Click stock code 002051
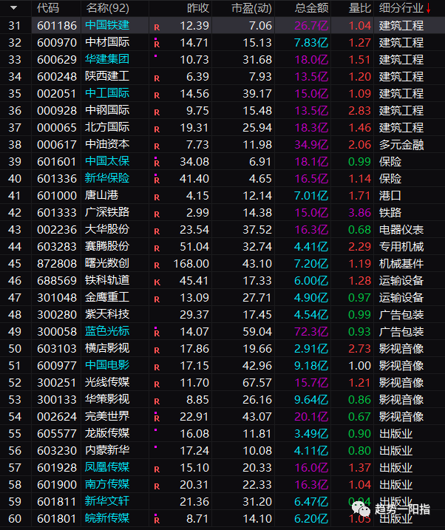445x530 pixels. [57, 93]
